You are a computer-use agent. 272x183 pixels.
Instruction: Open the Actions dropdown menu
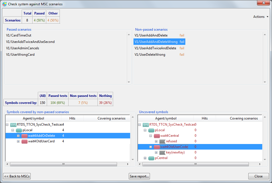coord(261,17)
